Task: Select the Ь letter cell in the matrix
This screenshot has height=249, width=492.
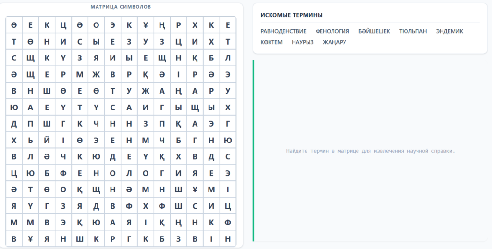Action: [x=30, y=140]
